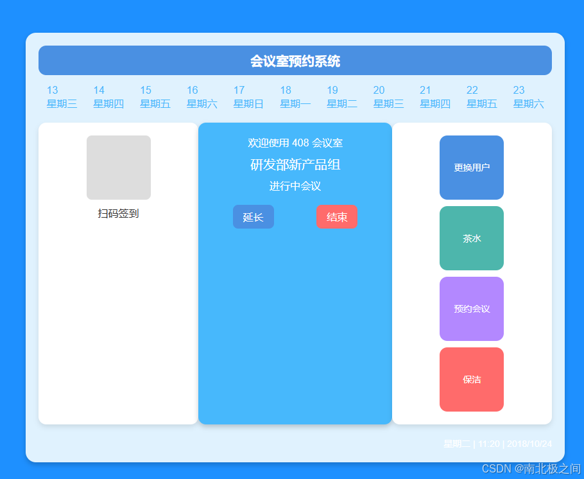
Task: Click the QR code sign-in image
Action: pyautogui.click(x=118, y=168)
